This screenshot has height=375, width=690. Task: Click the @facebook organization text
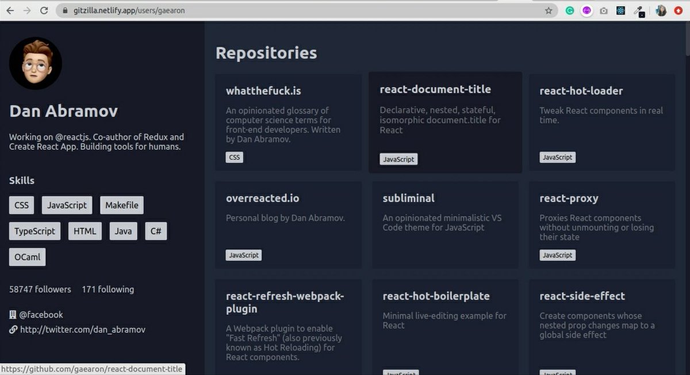point(41,315)
